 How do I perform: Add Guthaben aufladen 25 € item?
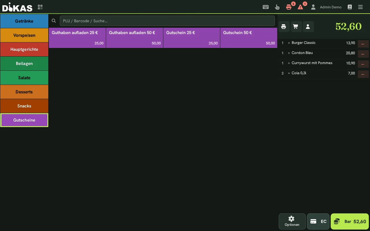pyautogui.click(x=77, y=38)
